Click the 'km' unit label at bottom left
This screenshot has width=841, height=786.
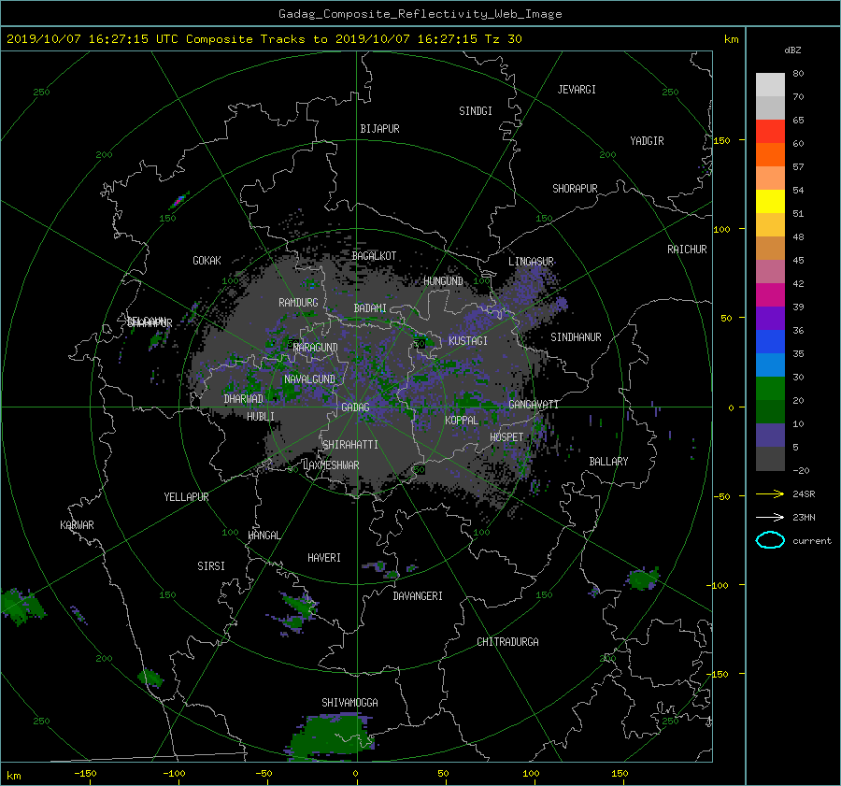[x=13, y=776]
